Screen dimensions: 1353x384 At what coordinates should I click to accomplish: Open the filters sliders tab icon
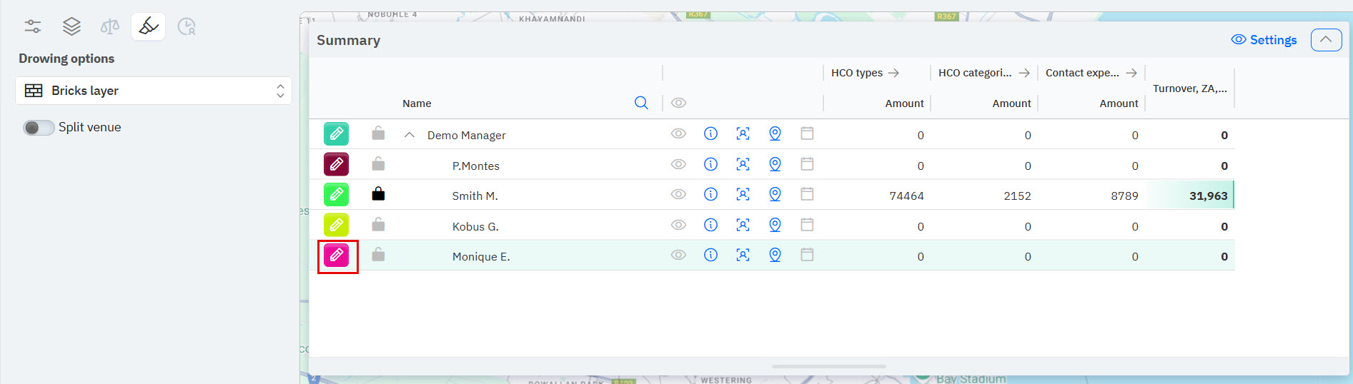pos(33,27)
